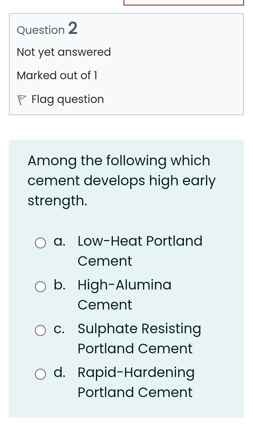Click the Flag question link text

[x=68, y=99]
